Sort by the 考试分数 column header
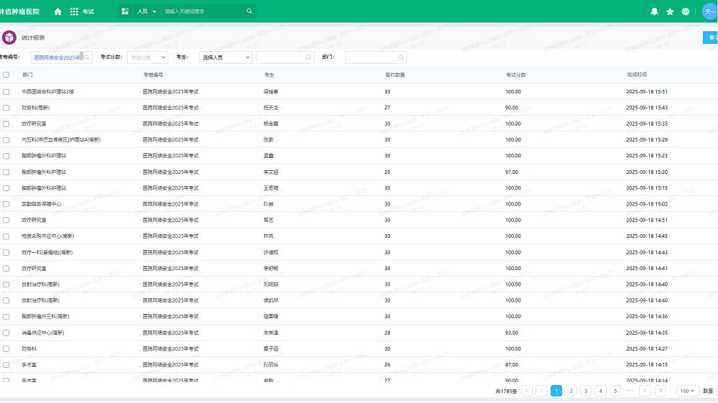The height and width of the screenshot is (403, 718). pyautogui.click(x=516, y=75)
